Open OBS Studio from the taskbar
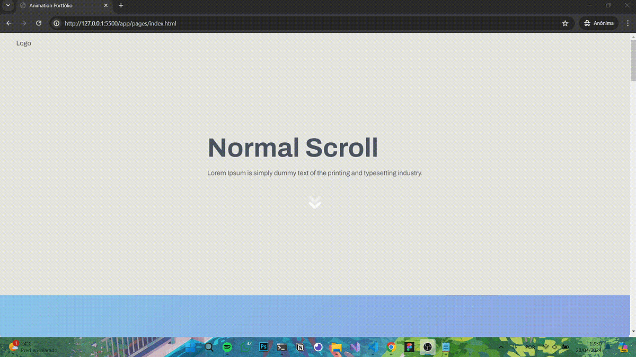 [x=427, y=347]
